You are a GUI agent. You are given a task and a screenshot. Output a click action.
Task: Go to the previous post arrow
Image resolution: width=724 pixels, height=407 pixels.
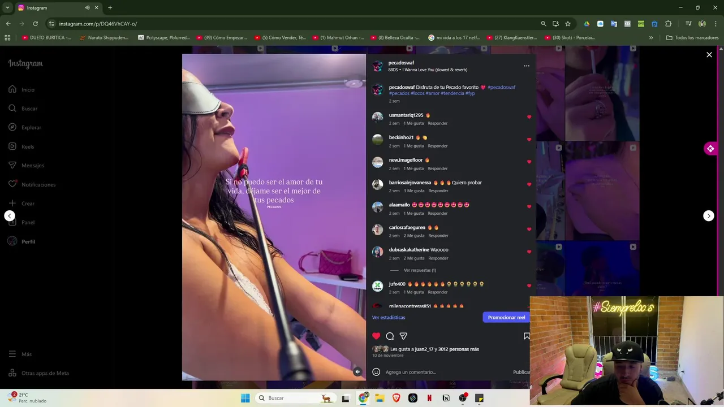tap(10, 216)
